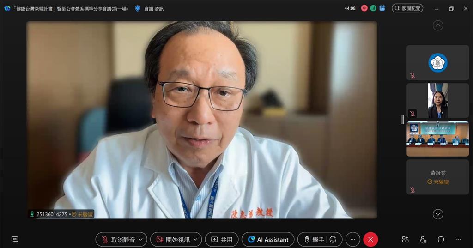Click the unverified (未驗證) badge on main video
This screenshot has height=248, width=473.
[x=82, y=214]
